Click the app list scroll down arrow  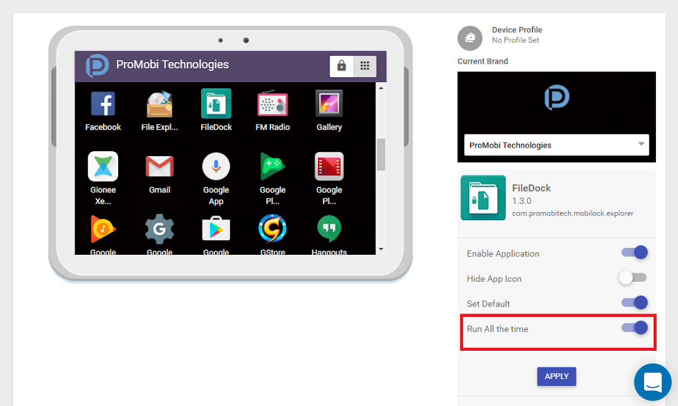(x=381, y=249)
